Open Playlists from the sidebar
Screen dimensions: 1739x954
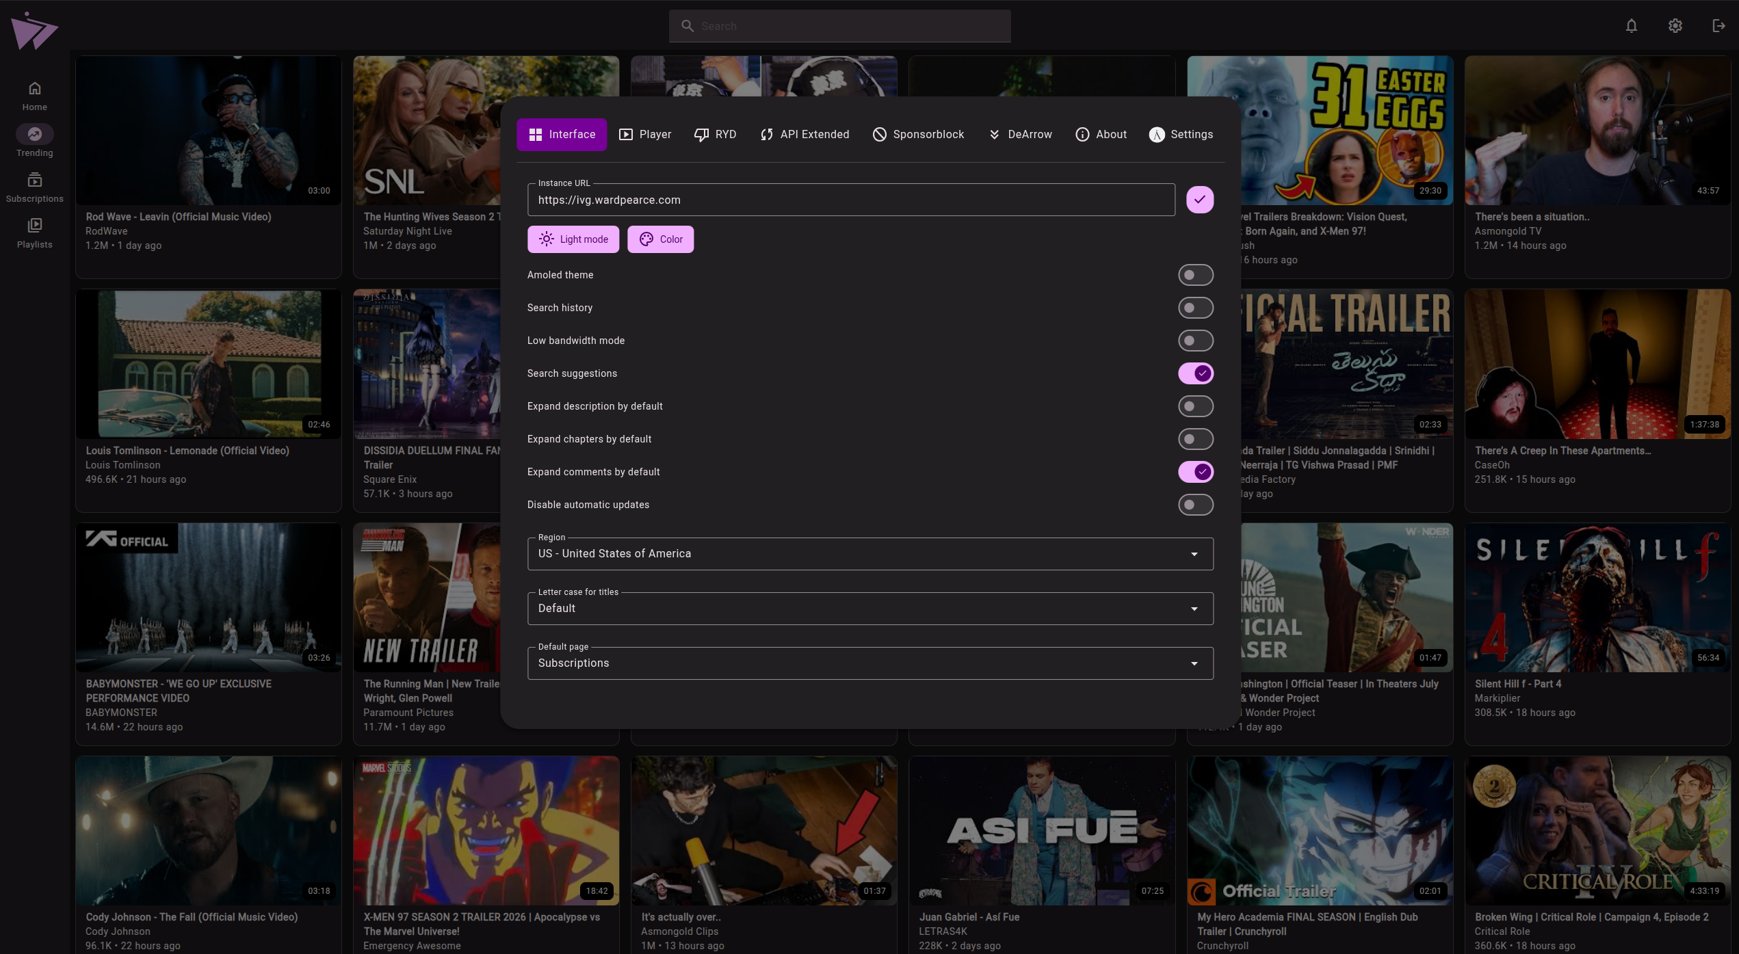coord(34,233)
